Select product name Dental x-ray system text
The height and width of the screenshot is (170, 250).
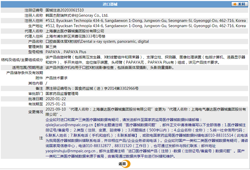pos(115,41)
